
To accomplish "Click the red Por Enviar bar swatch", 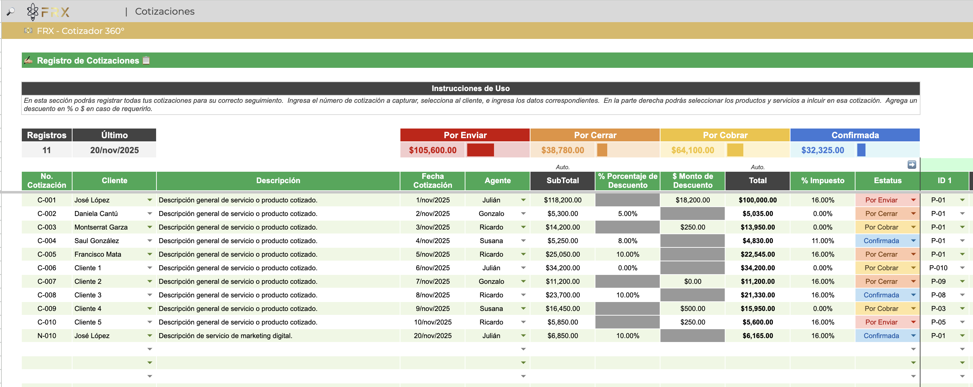I will [x=480, y=150].
